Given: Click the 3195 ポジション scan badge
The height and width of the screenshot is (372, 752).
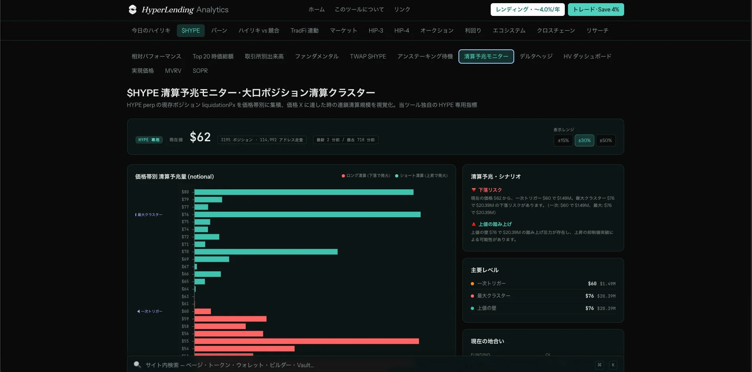Looking at the screenshot, I should pos(262,140).
